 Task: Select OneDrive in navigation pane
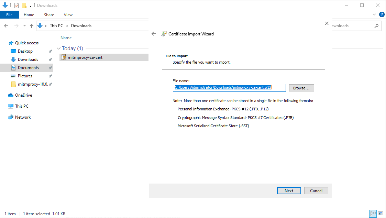[24, 95]
